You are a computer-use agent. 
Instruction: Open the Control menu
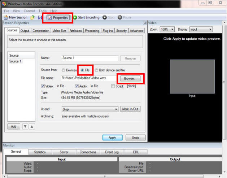[29, 11]
